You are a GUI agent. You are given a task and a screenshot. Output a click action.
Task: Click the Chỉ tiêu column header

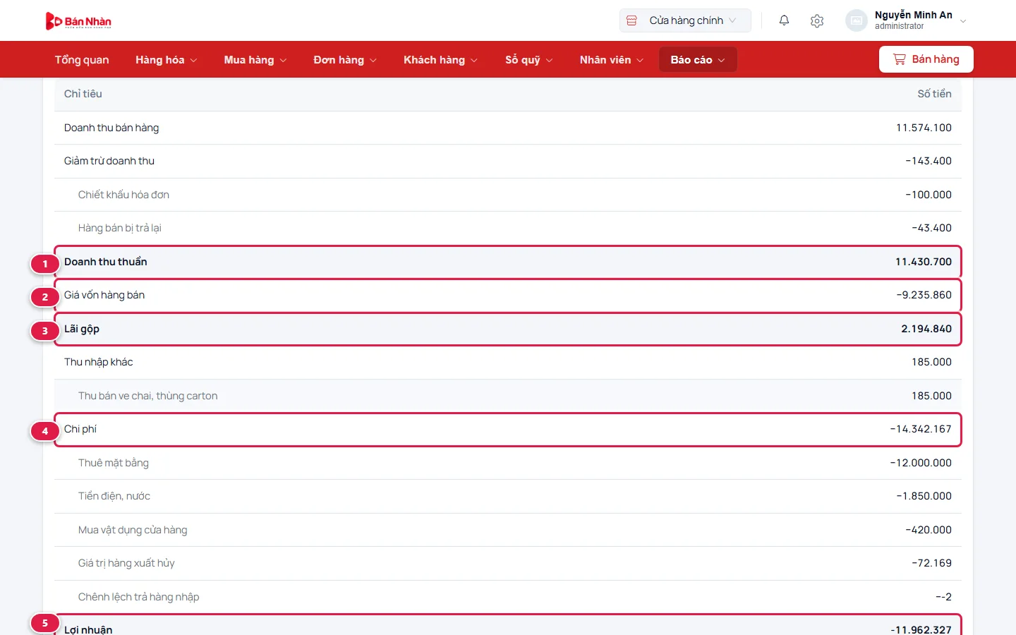(x=83, y=94)
